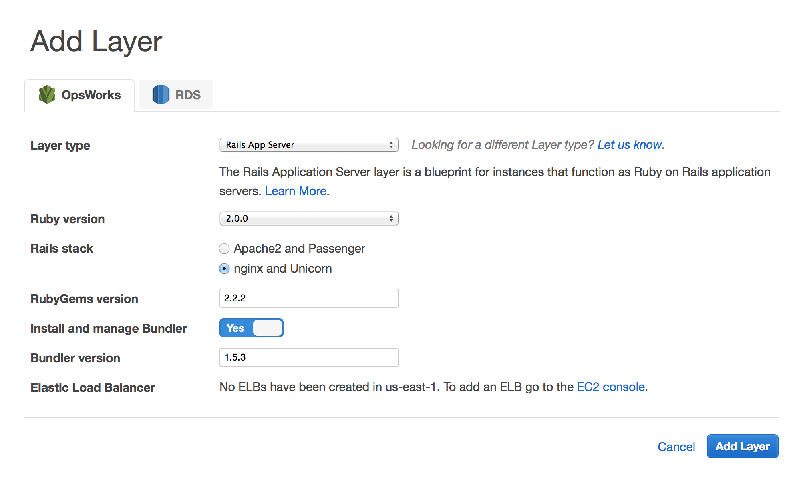Select the nginx and Unicorn radio button

[224, 269]
